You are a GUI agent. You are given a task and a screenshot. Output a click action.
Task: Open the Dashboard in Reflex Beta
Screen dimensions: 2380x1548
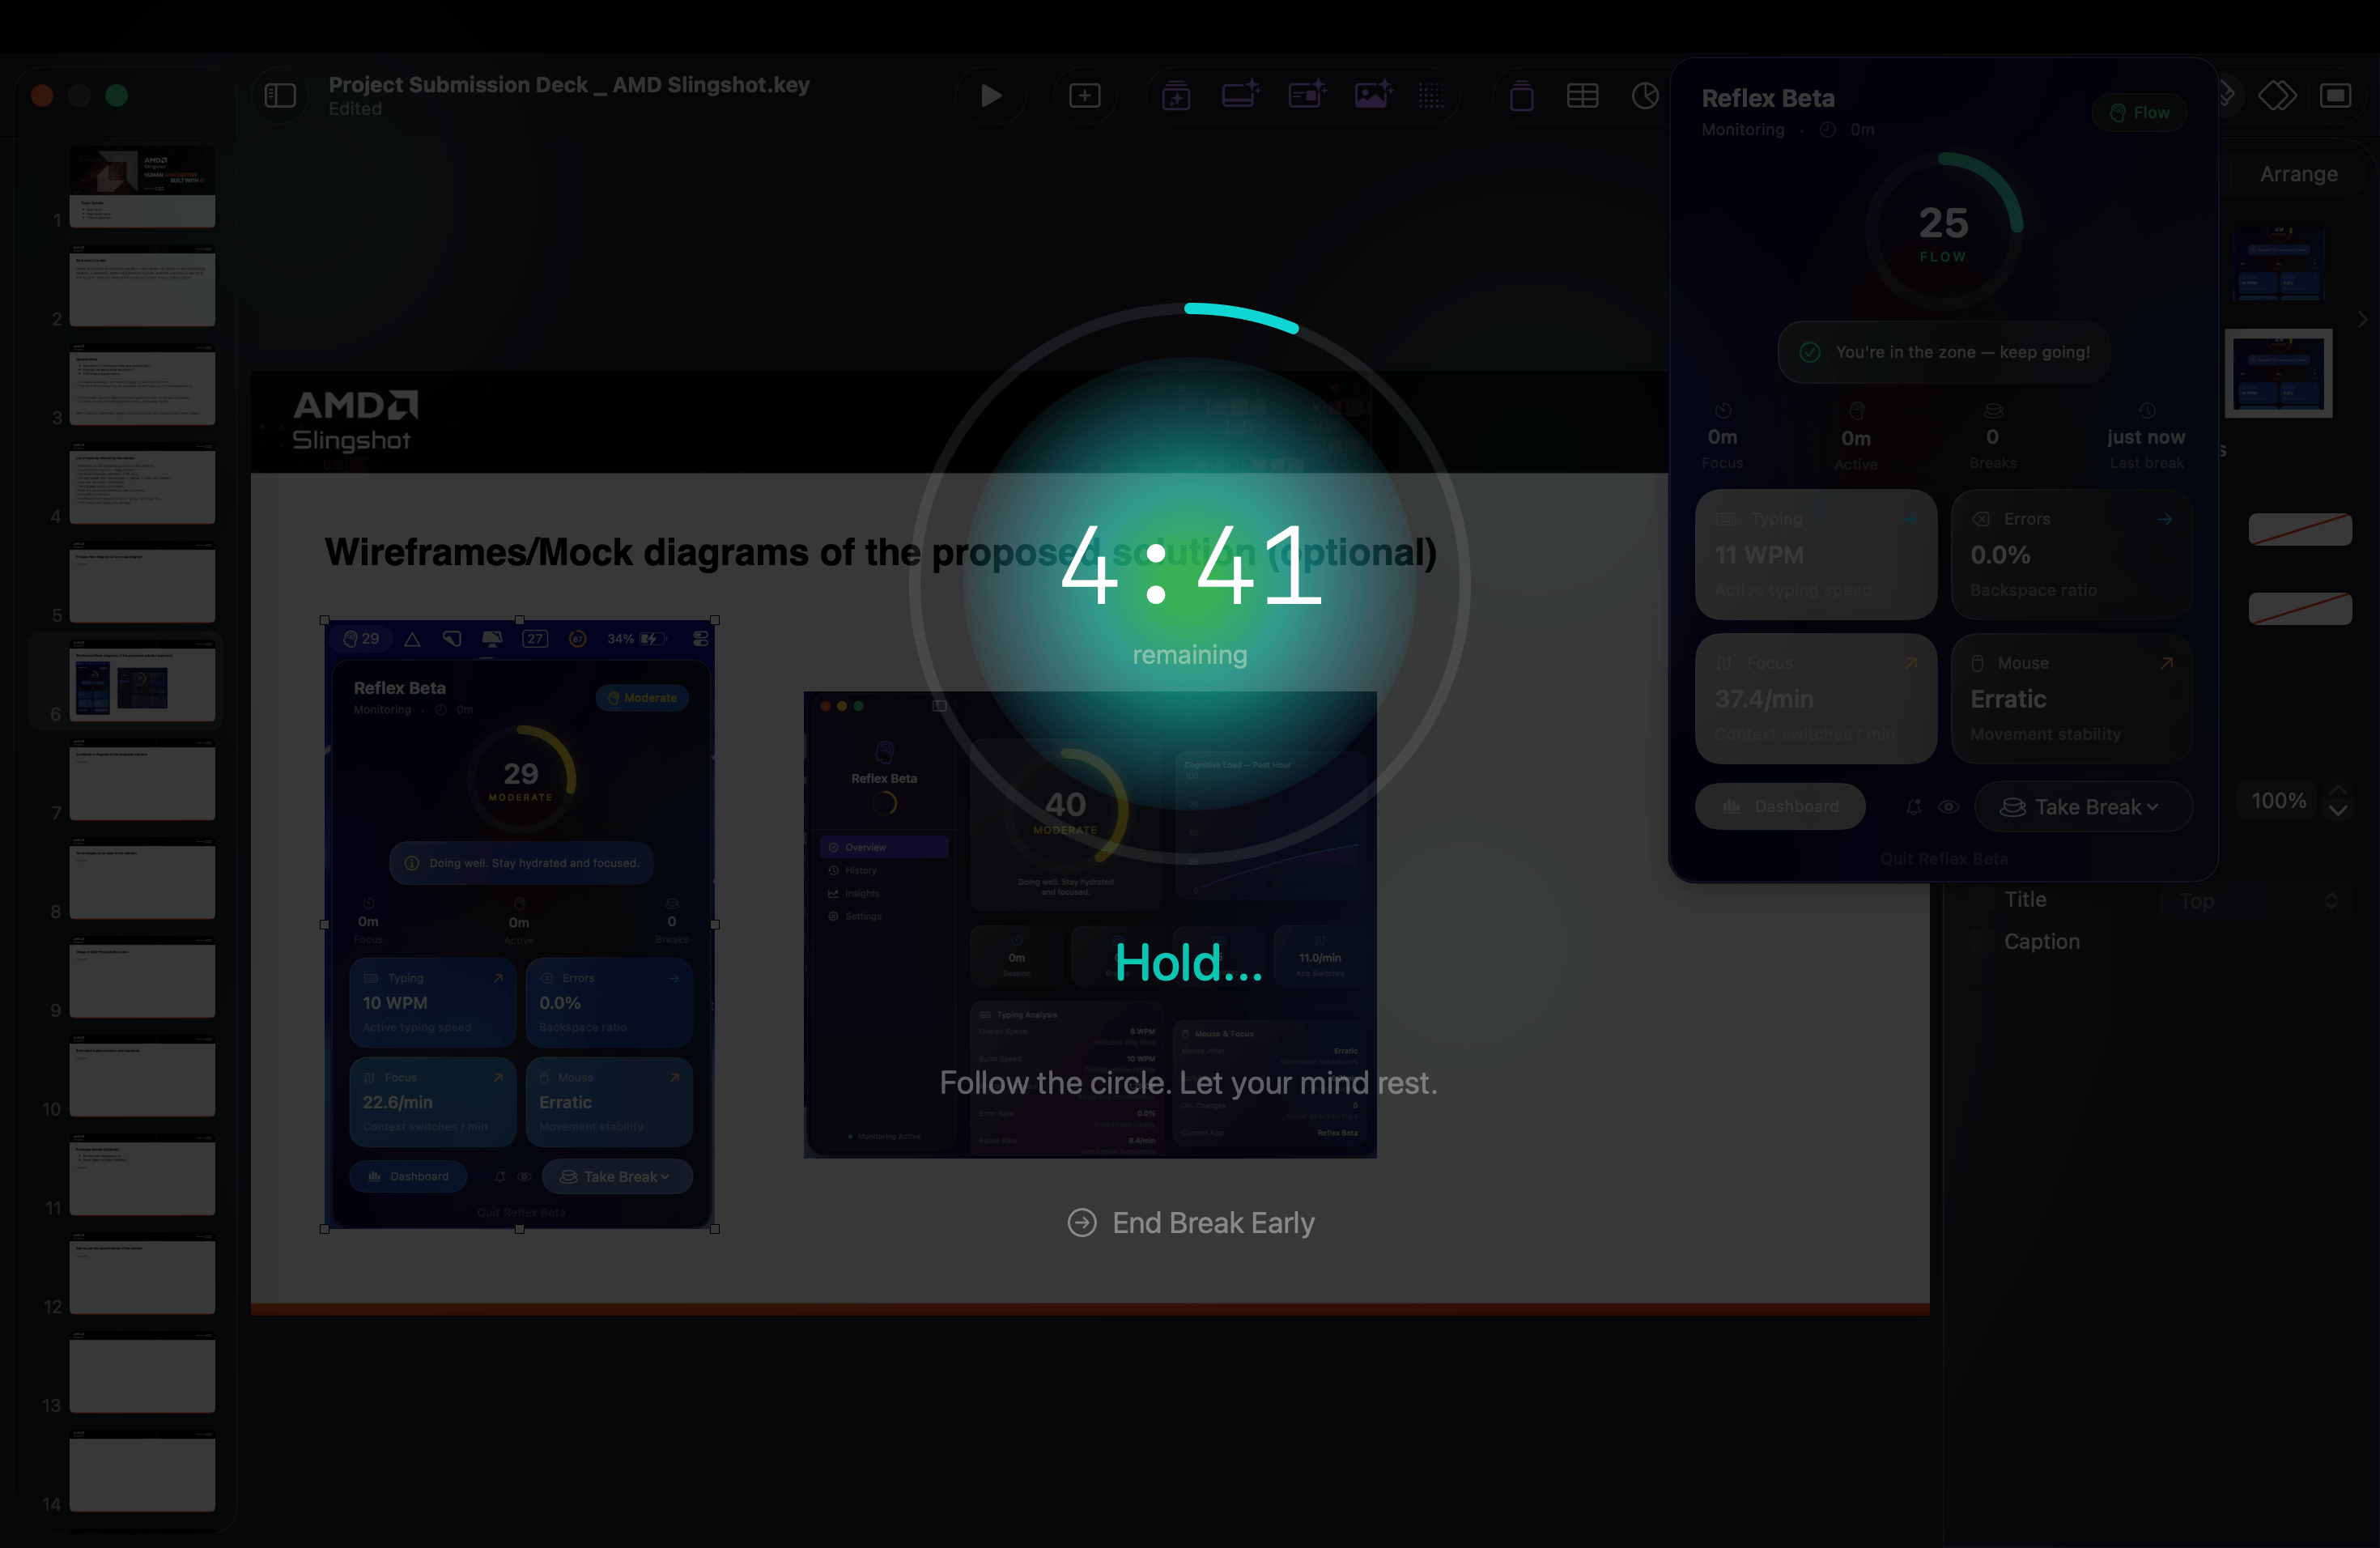1780,807
